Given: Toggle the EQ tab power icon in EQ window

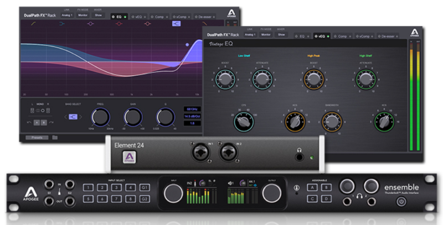Looking at the screenshot, I should (114, 17).
